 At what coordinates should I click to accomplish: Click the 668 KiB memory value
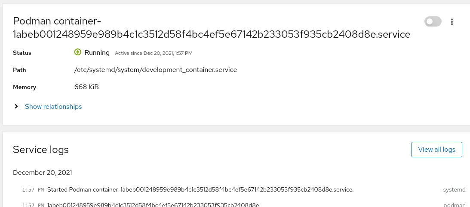pyautogui.click(x=86, y=87)
